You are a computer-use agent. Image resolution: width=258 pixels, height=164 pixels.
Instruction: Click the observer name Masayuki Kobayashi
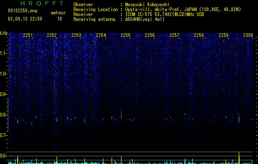pos(147,5)
